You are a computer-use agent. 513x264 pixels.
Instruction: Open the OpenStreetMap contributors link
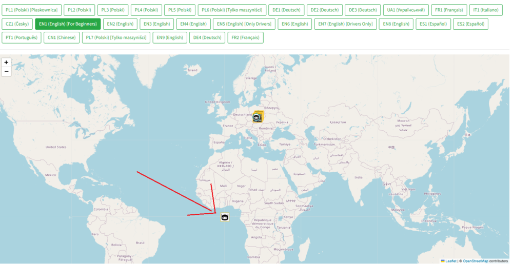pos(476,261)
